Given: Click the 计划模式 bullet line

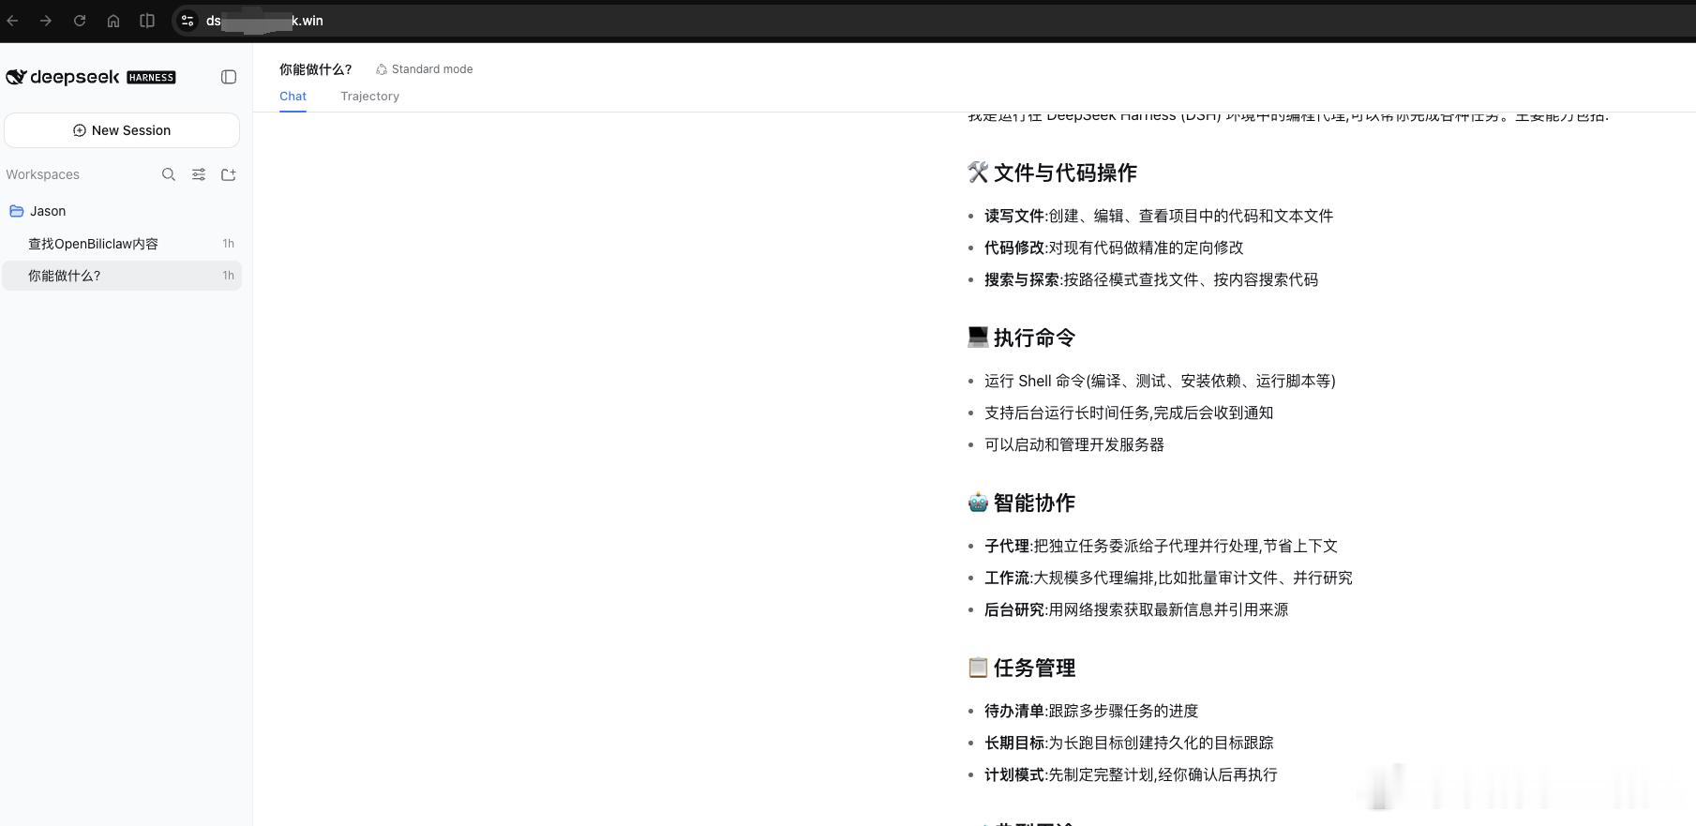Looking at the screenshot, I should 1131,774.
